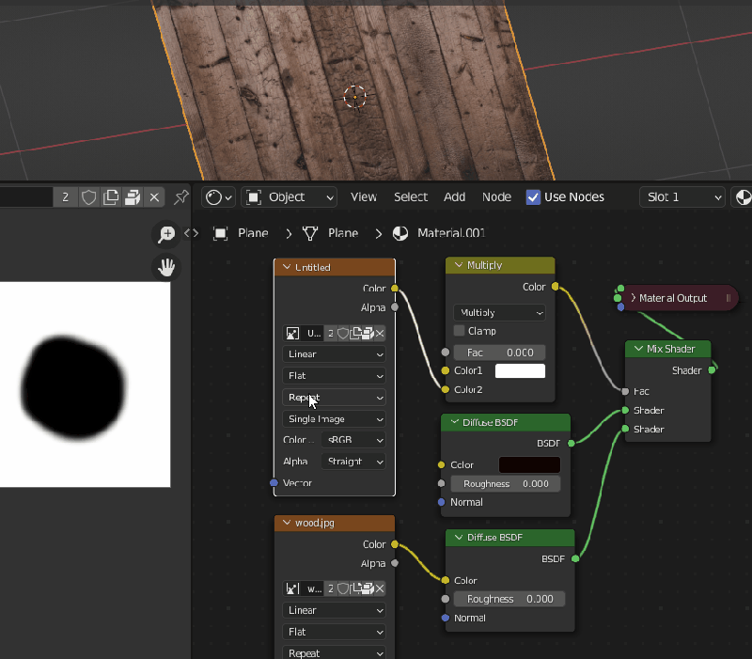Click the white Color1 swatch in Multiply node
The image size is (752, 659).
click(x=519, y=370)
